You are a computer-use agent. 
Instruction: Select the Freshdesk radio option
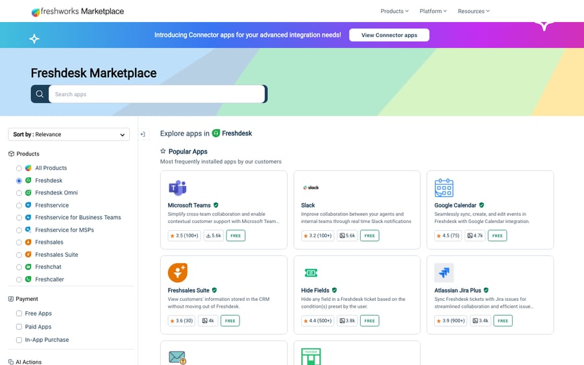19,180
